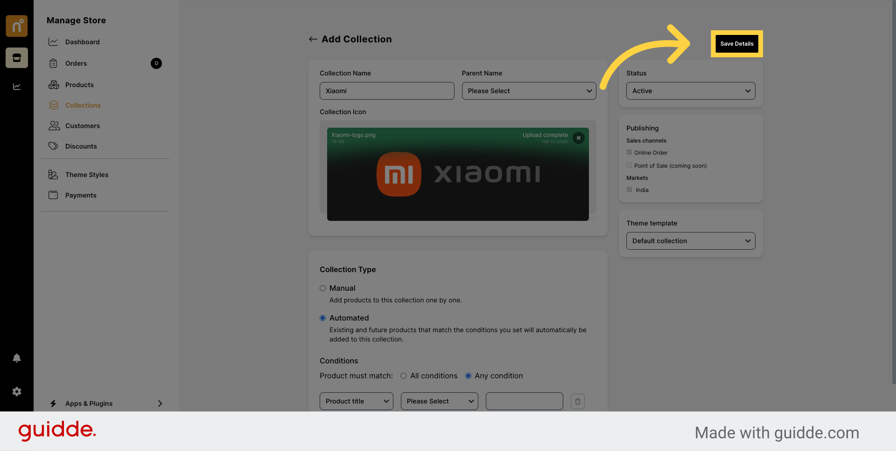Click the Upload complete status text
This screenshot has height=451, width=896.
coord(545,135)
